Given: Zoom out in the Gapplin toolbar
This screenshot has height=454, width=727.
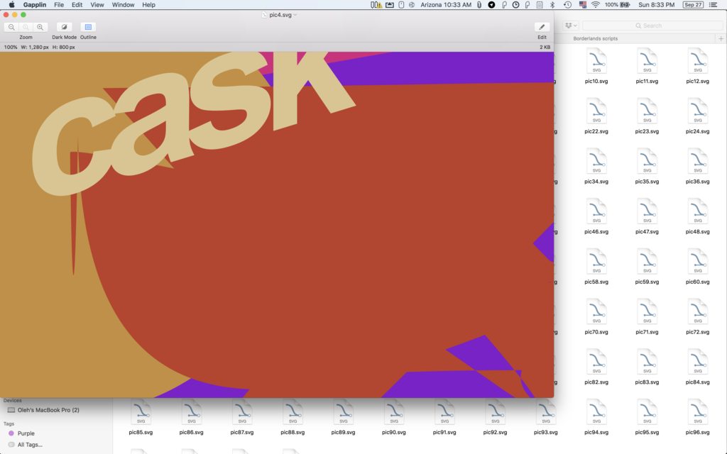Looking at the screenshot, I should (x=11, y=27).
